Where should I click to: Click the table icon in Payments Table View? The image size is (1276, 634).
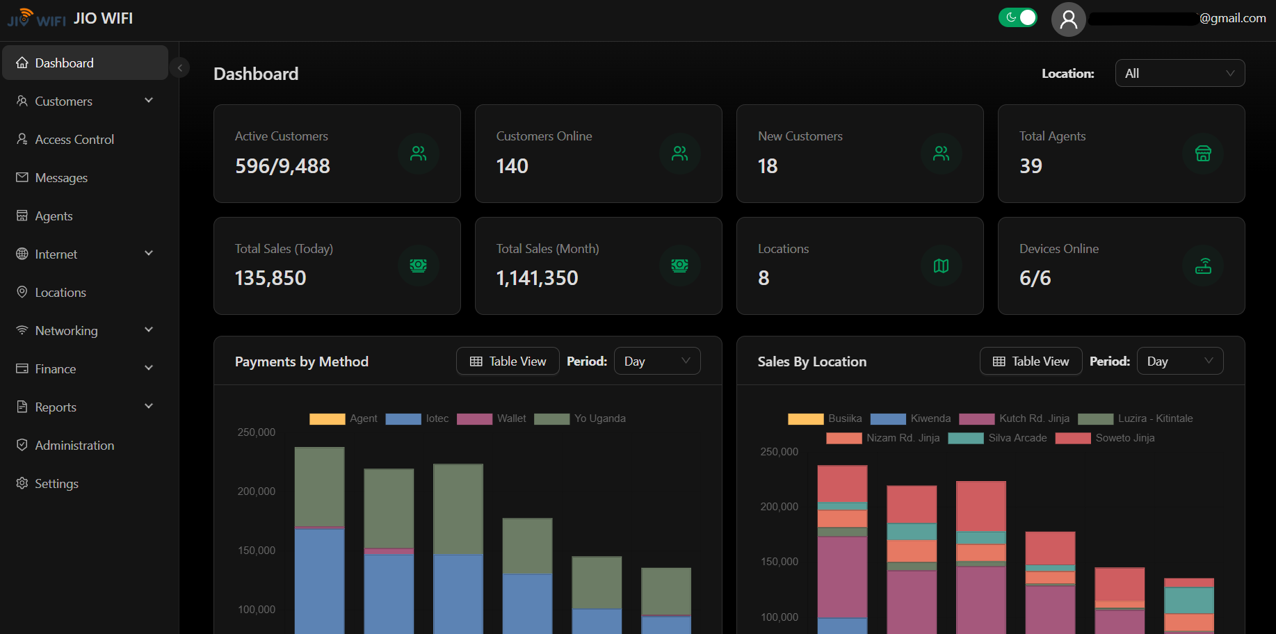[476, 361]
